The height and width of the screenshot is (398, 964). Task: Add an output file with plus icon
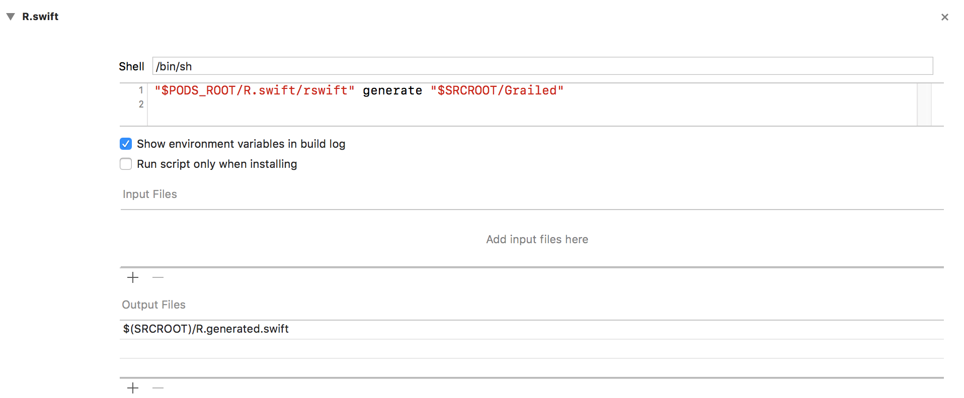pyautogui.click(x=133, y=388)
